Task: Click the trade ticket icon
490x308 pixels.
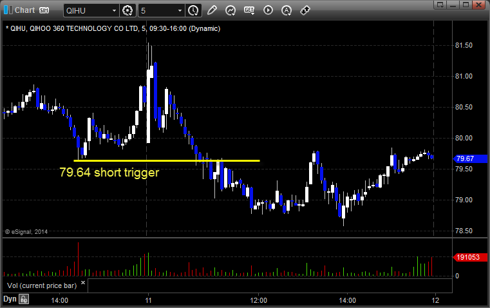Action: click(x=305, y=10)
